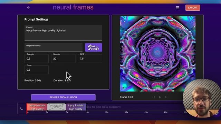Image resolution: width=221 pixels, height=124 pixels.
Task: Click the Frame 0 / 0 counter
Action: coord(126,97)
